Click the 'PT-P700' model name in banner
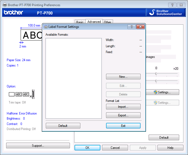The height and width of the screenshot is (155, 188). pyautogui.click(x=45, y=13)
